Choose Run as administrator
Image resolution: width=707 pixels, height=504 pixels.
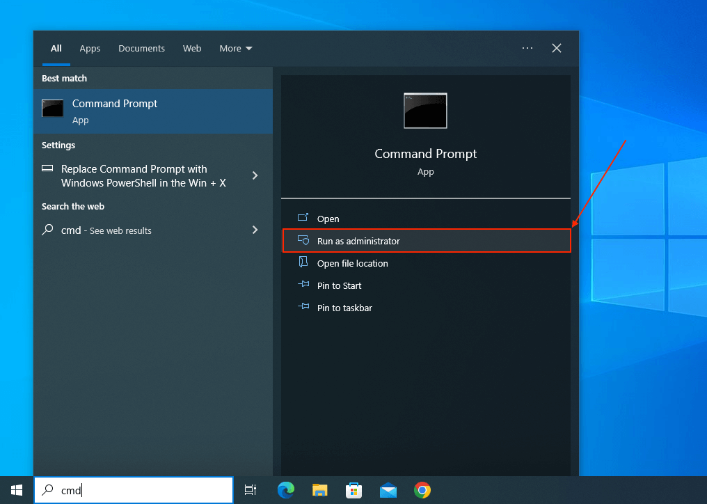[358, 241]
